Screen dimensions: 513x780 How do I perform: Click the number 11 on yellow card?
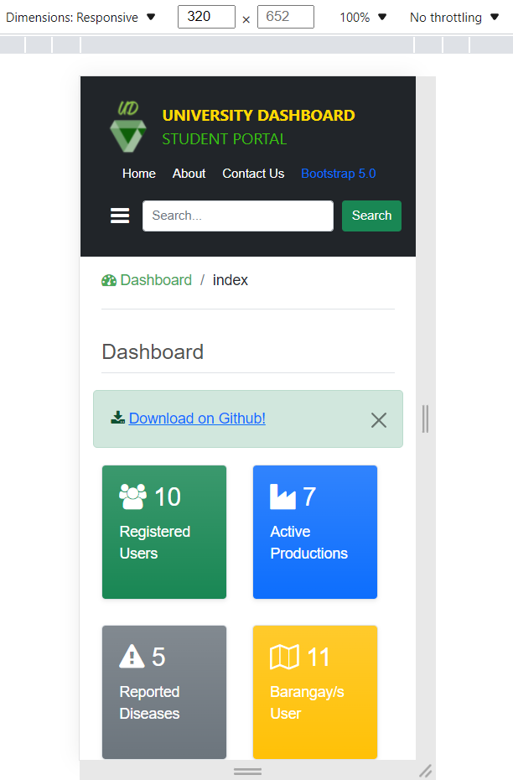pos(319,657)
